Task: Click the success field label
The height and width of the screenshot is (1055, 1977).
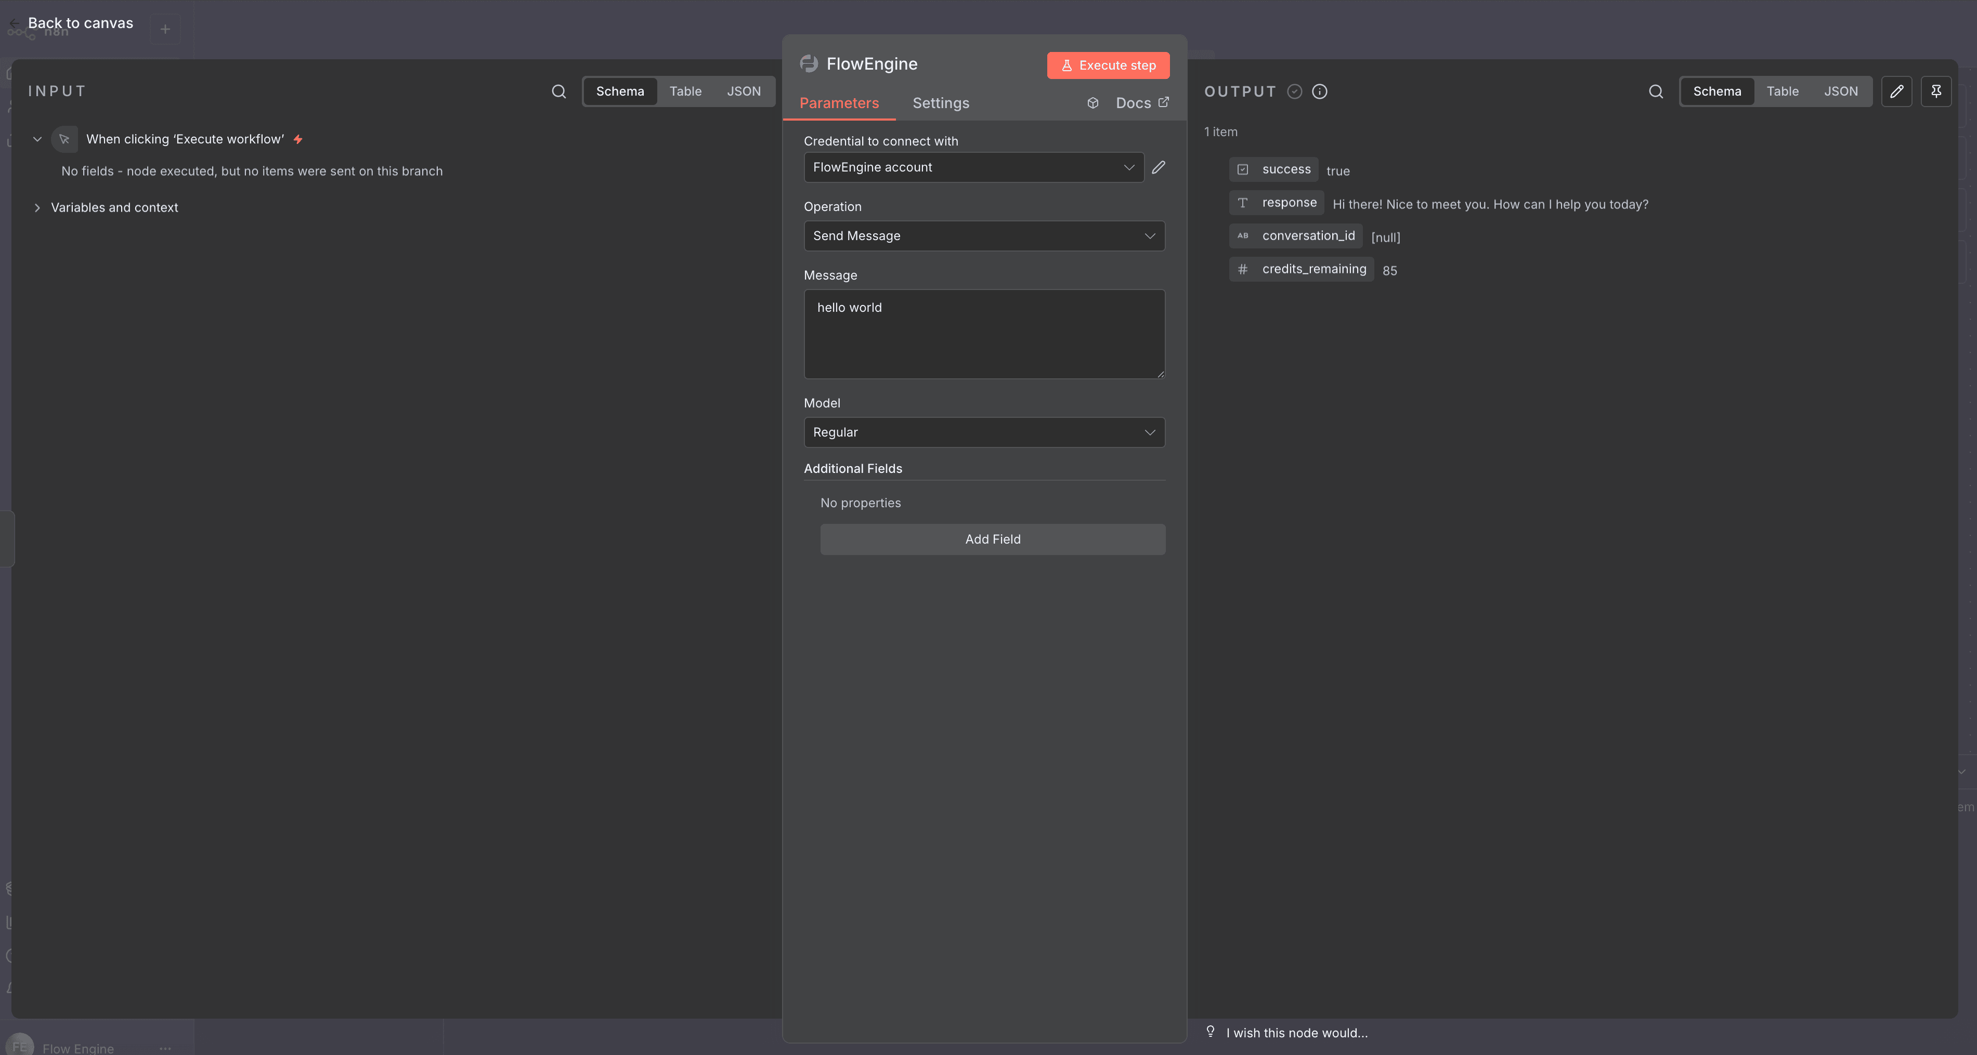Action: [1286, 169]
